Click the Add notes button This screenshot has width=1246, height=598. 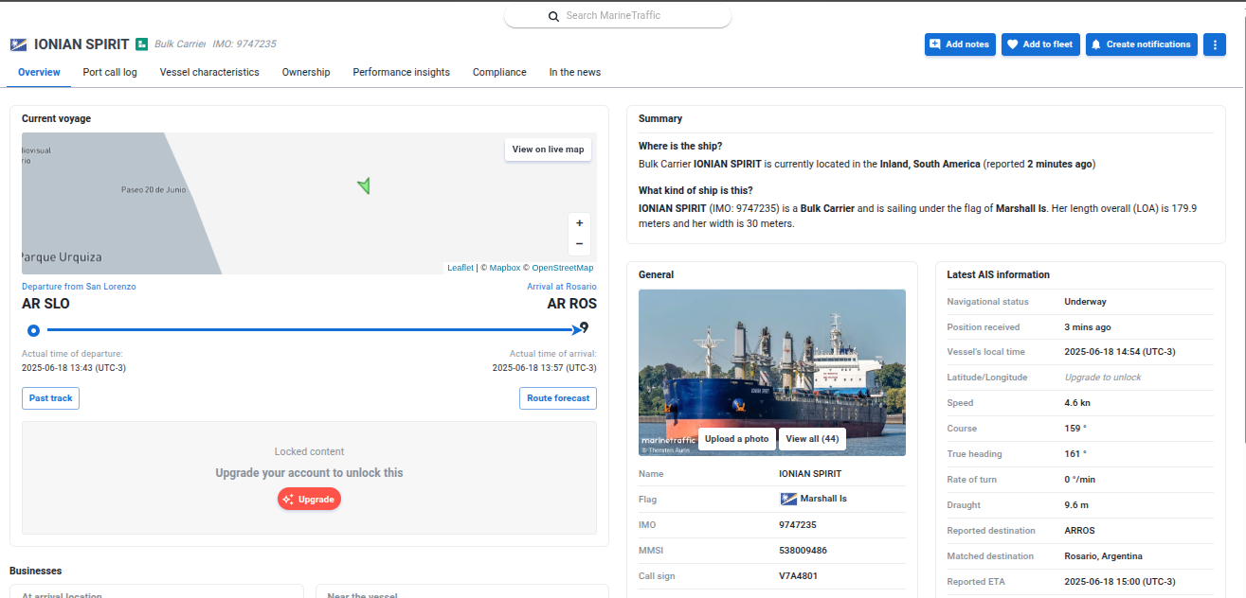pos(960,44)
